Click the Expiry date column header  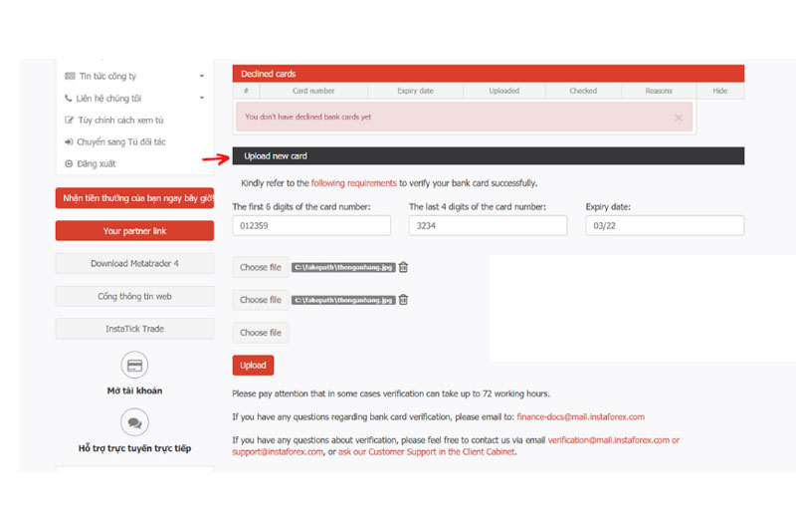coord(415,91)
